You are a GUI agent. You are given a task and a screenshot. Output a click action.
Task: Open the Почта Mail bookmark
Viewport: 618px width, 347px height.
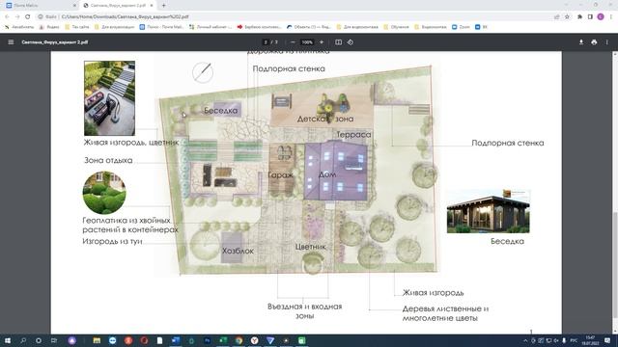click(161, 27)
